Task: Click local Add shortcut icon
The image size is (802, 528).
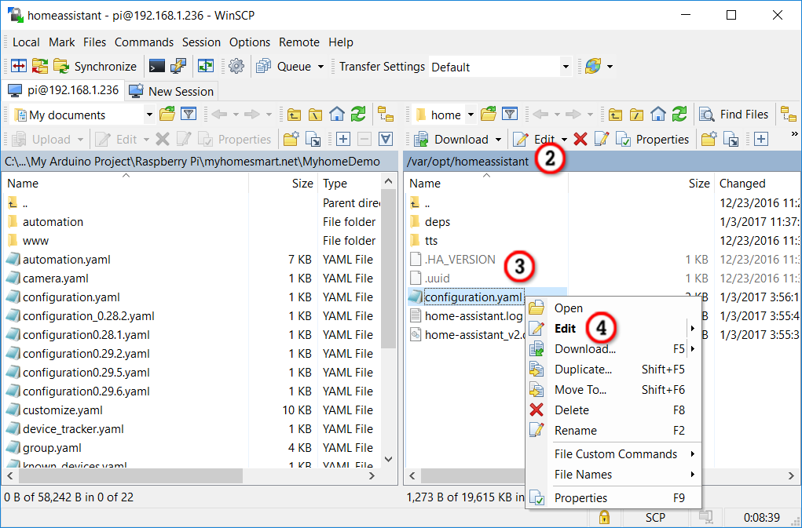Action: 313,139
